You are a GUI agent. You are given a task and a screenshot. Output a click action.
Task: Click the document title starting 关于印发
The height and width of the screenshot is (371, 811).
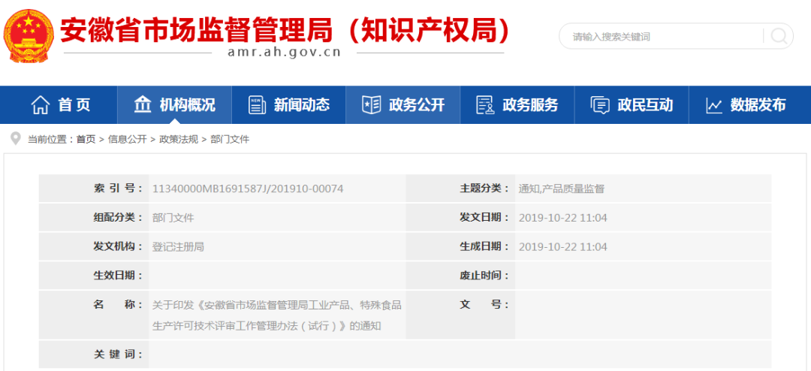tap(276, 315)
